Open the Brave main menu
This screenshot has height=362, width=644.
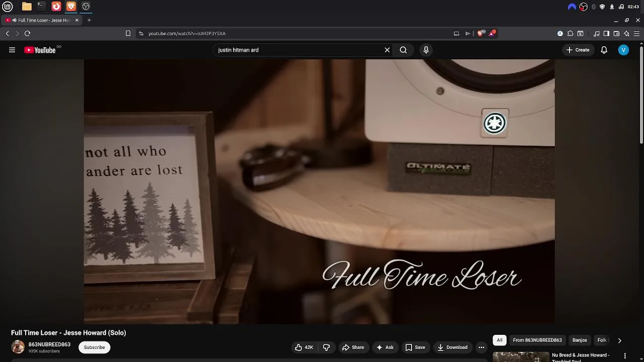pos(636,33)
